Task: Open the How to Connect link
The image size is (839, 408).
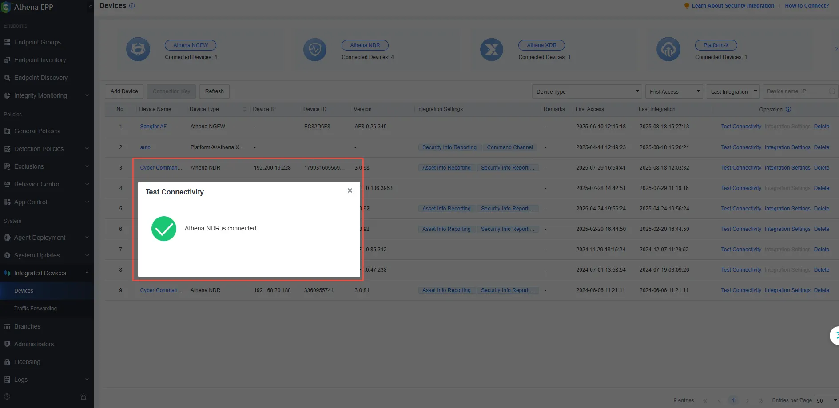Action: pyautogui.click(x=807, y=6)
